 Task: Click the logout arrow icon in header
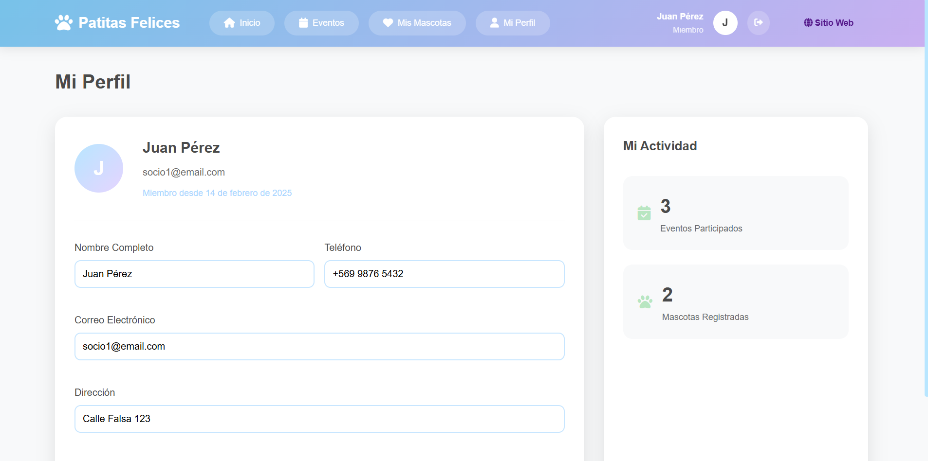[758, 23]
